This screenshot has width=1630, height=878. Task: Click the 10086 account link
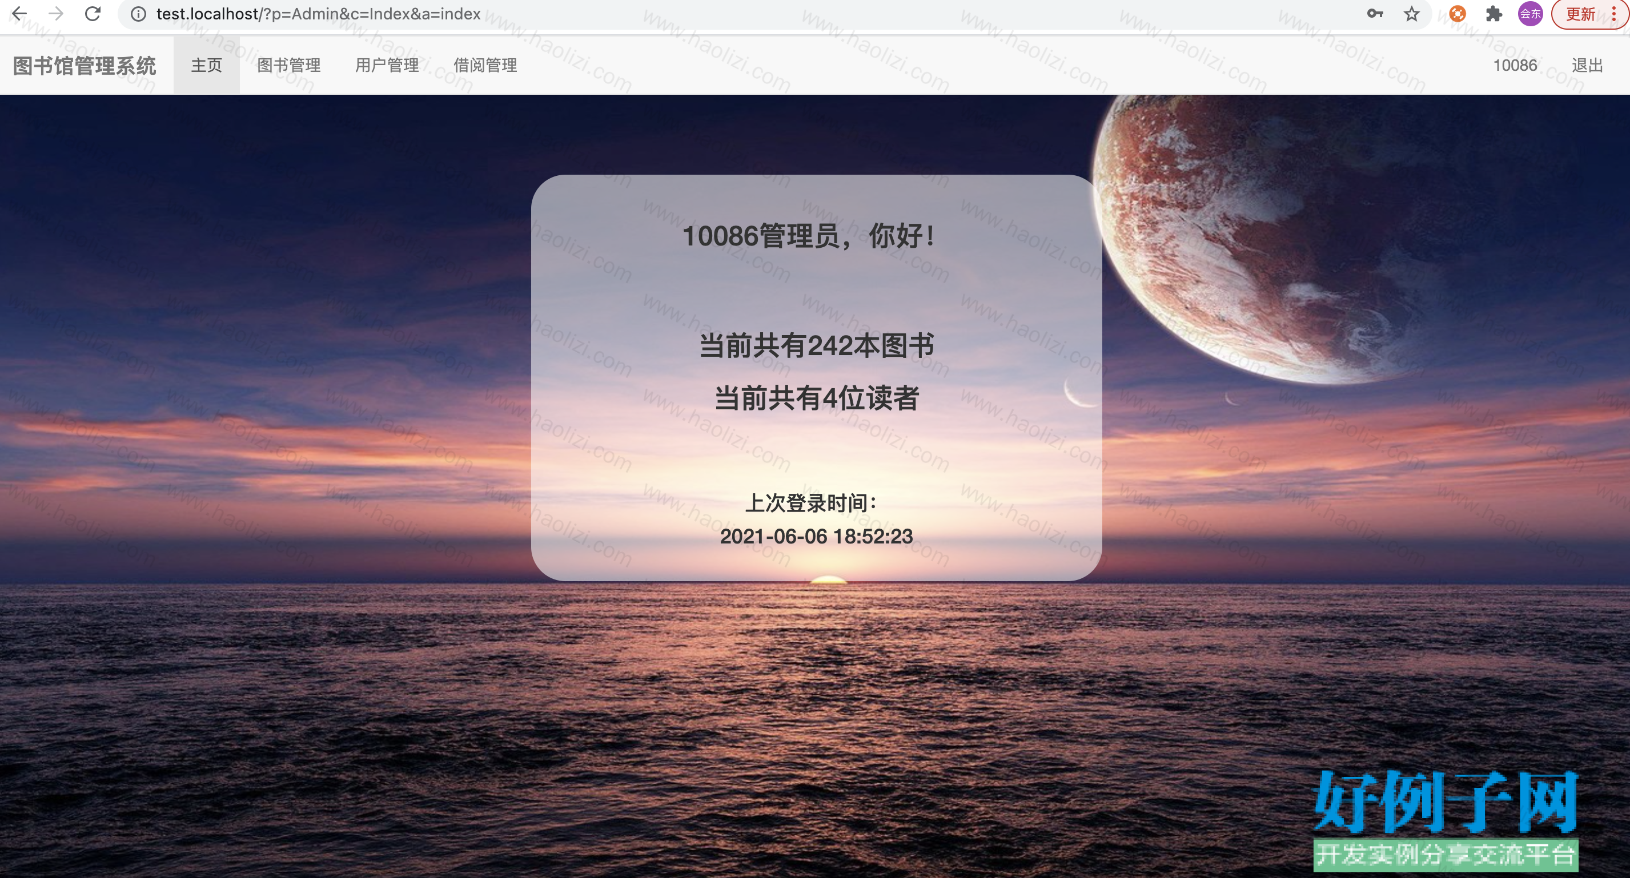click(x=1515, y=65)
